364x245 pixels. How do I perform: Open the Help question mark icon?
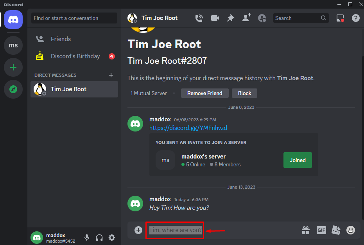[355, 18]
